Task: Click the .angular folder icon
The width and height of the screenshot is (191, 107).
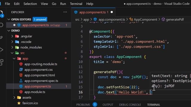Action: coord(17,36)
